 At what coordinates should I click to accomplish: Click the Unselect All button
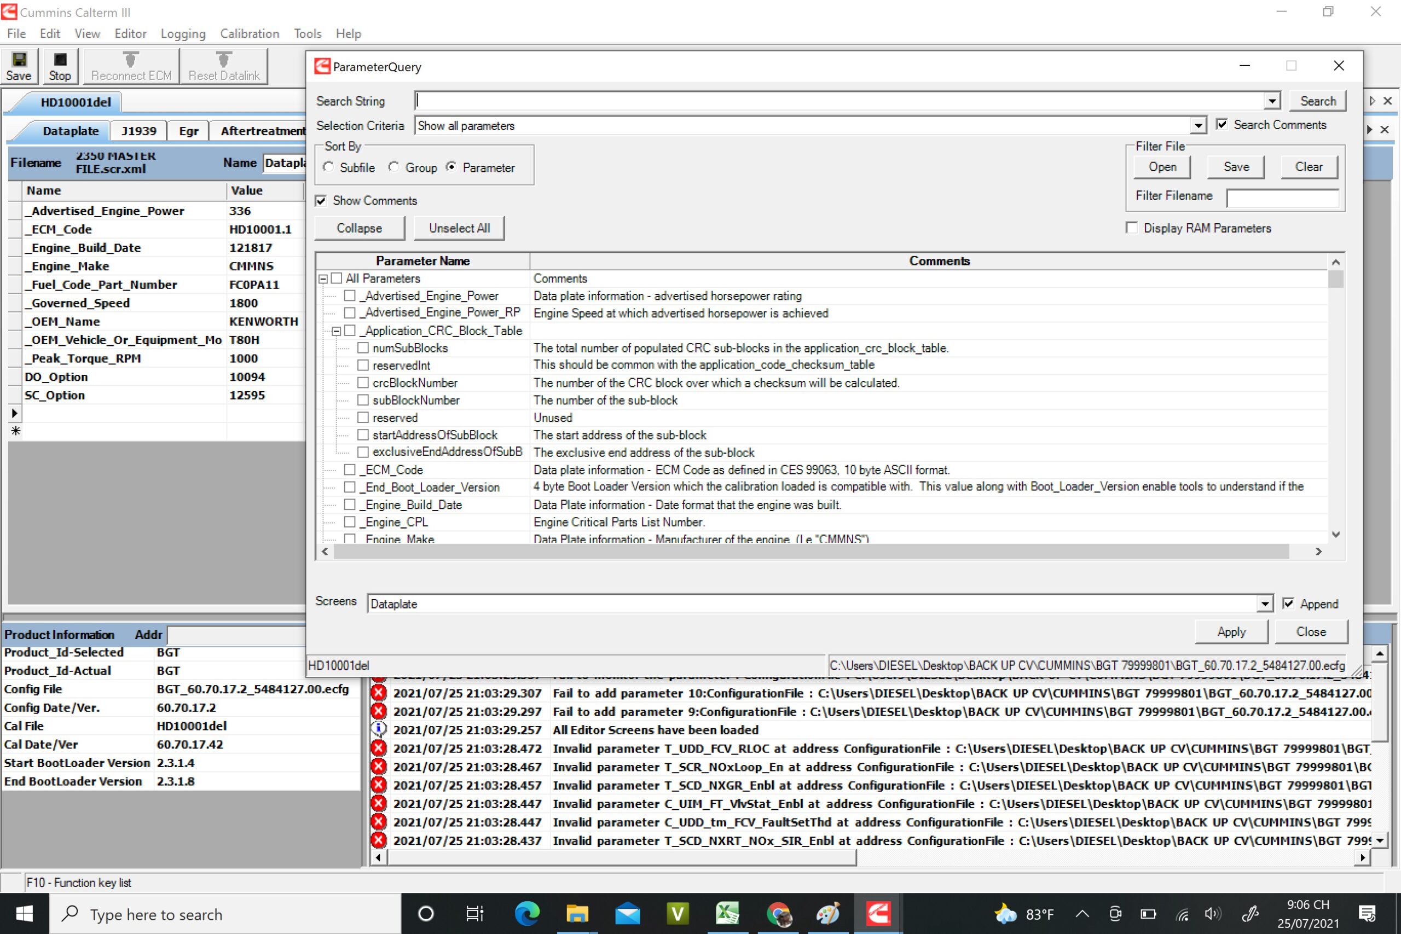(459, 228)
